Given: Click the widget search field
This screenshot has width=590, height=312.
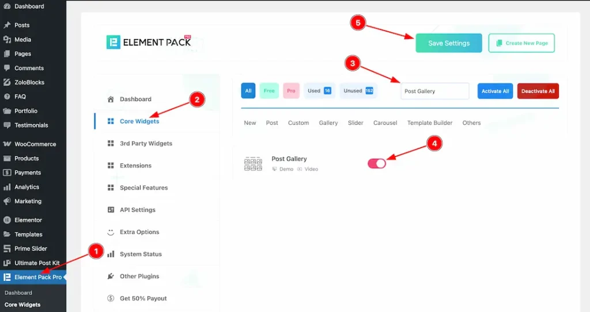Looking at the screenshot, I should [x=435, y=91].
